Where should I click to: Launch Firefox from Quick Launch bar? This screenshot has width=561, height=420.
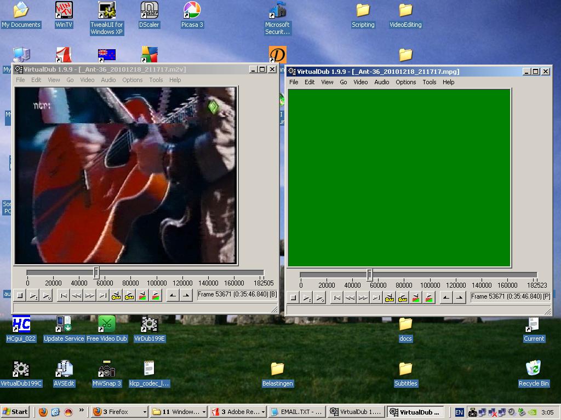click(x=43, y=412)
